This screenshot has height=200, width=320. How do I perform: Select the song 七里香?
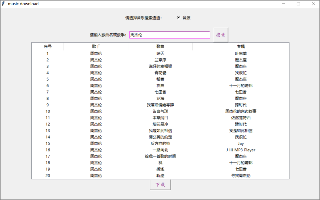[x=160, y=92]
